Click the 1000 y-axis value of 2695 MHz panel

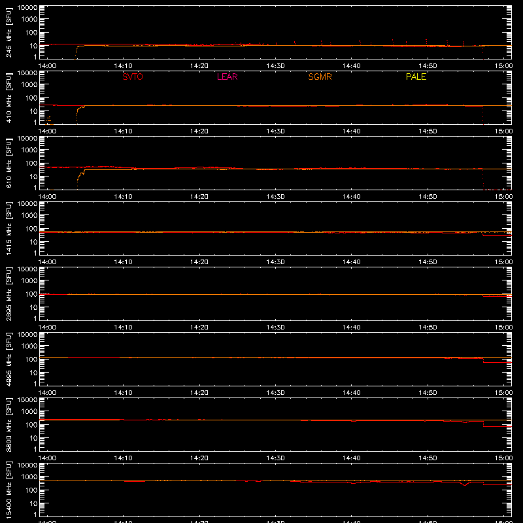[29, 281]
